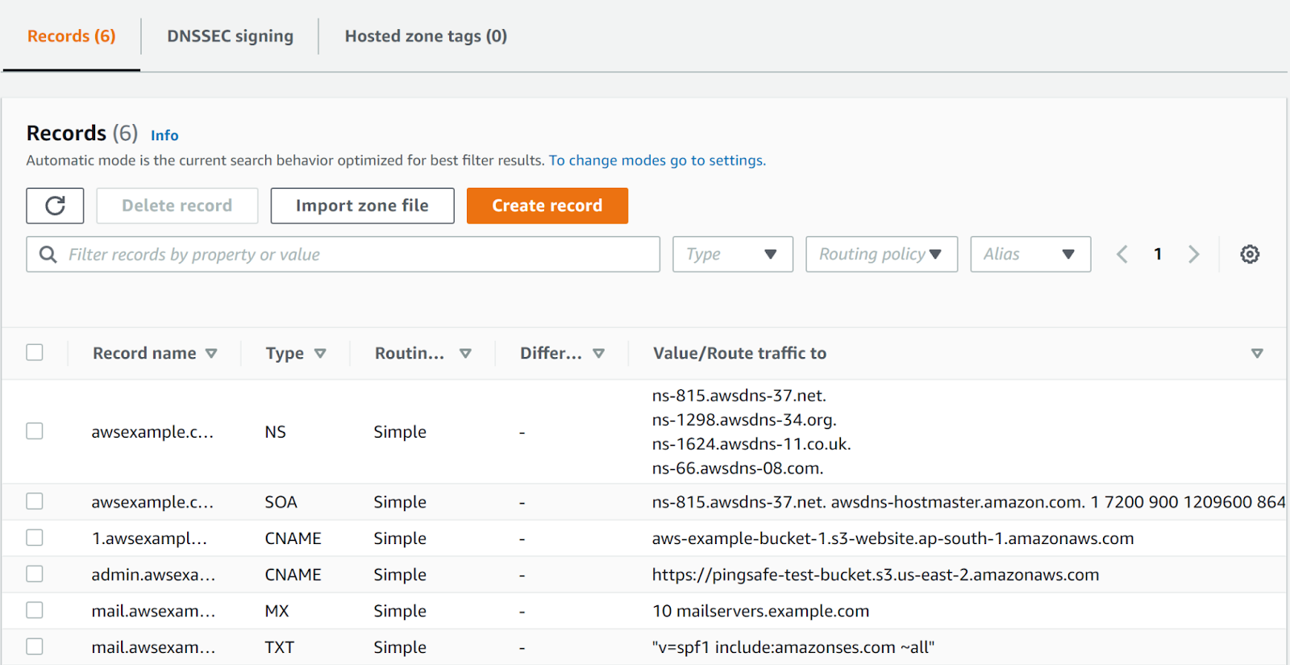This screenshot has width=1290, height=665.
Task: Click the Create record button
Action: (x=547, y=206)
